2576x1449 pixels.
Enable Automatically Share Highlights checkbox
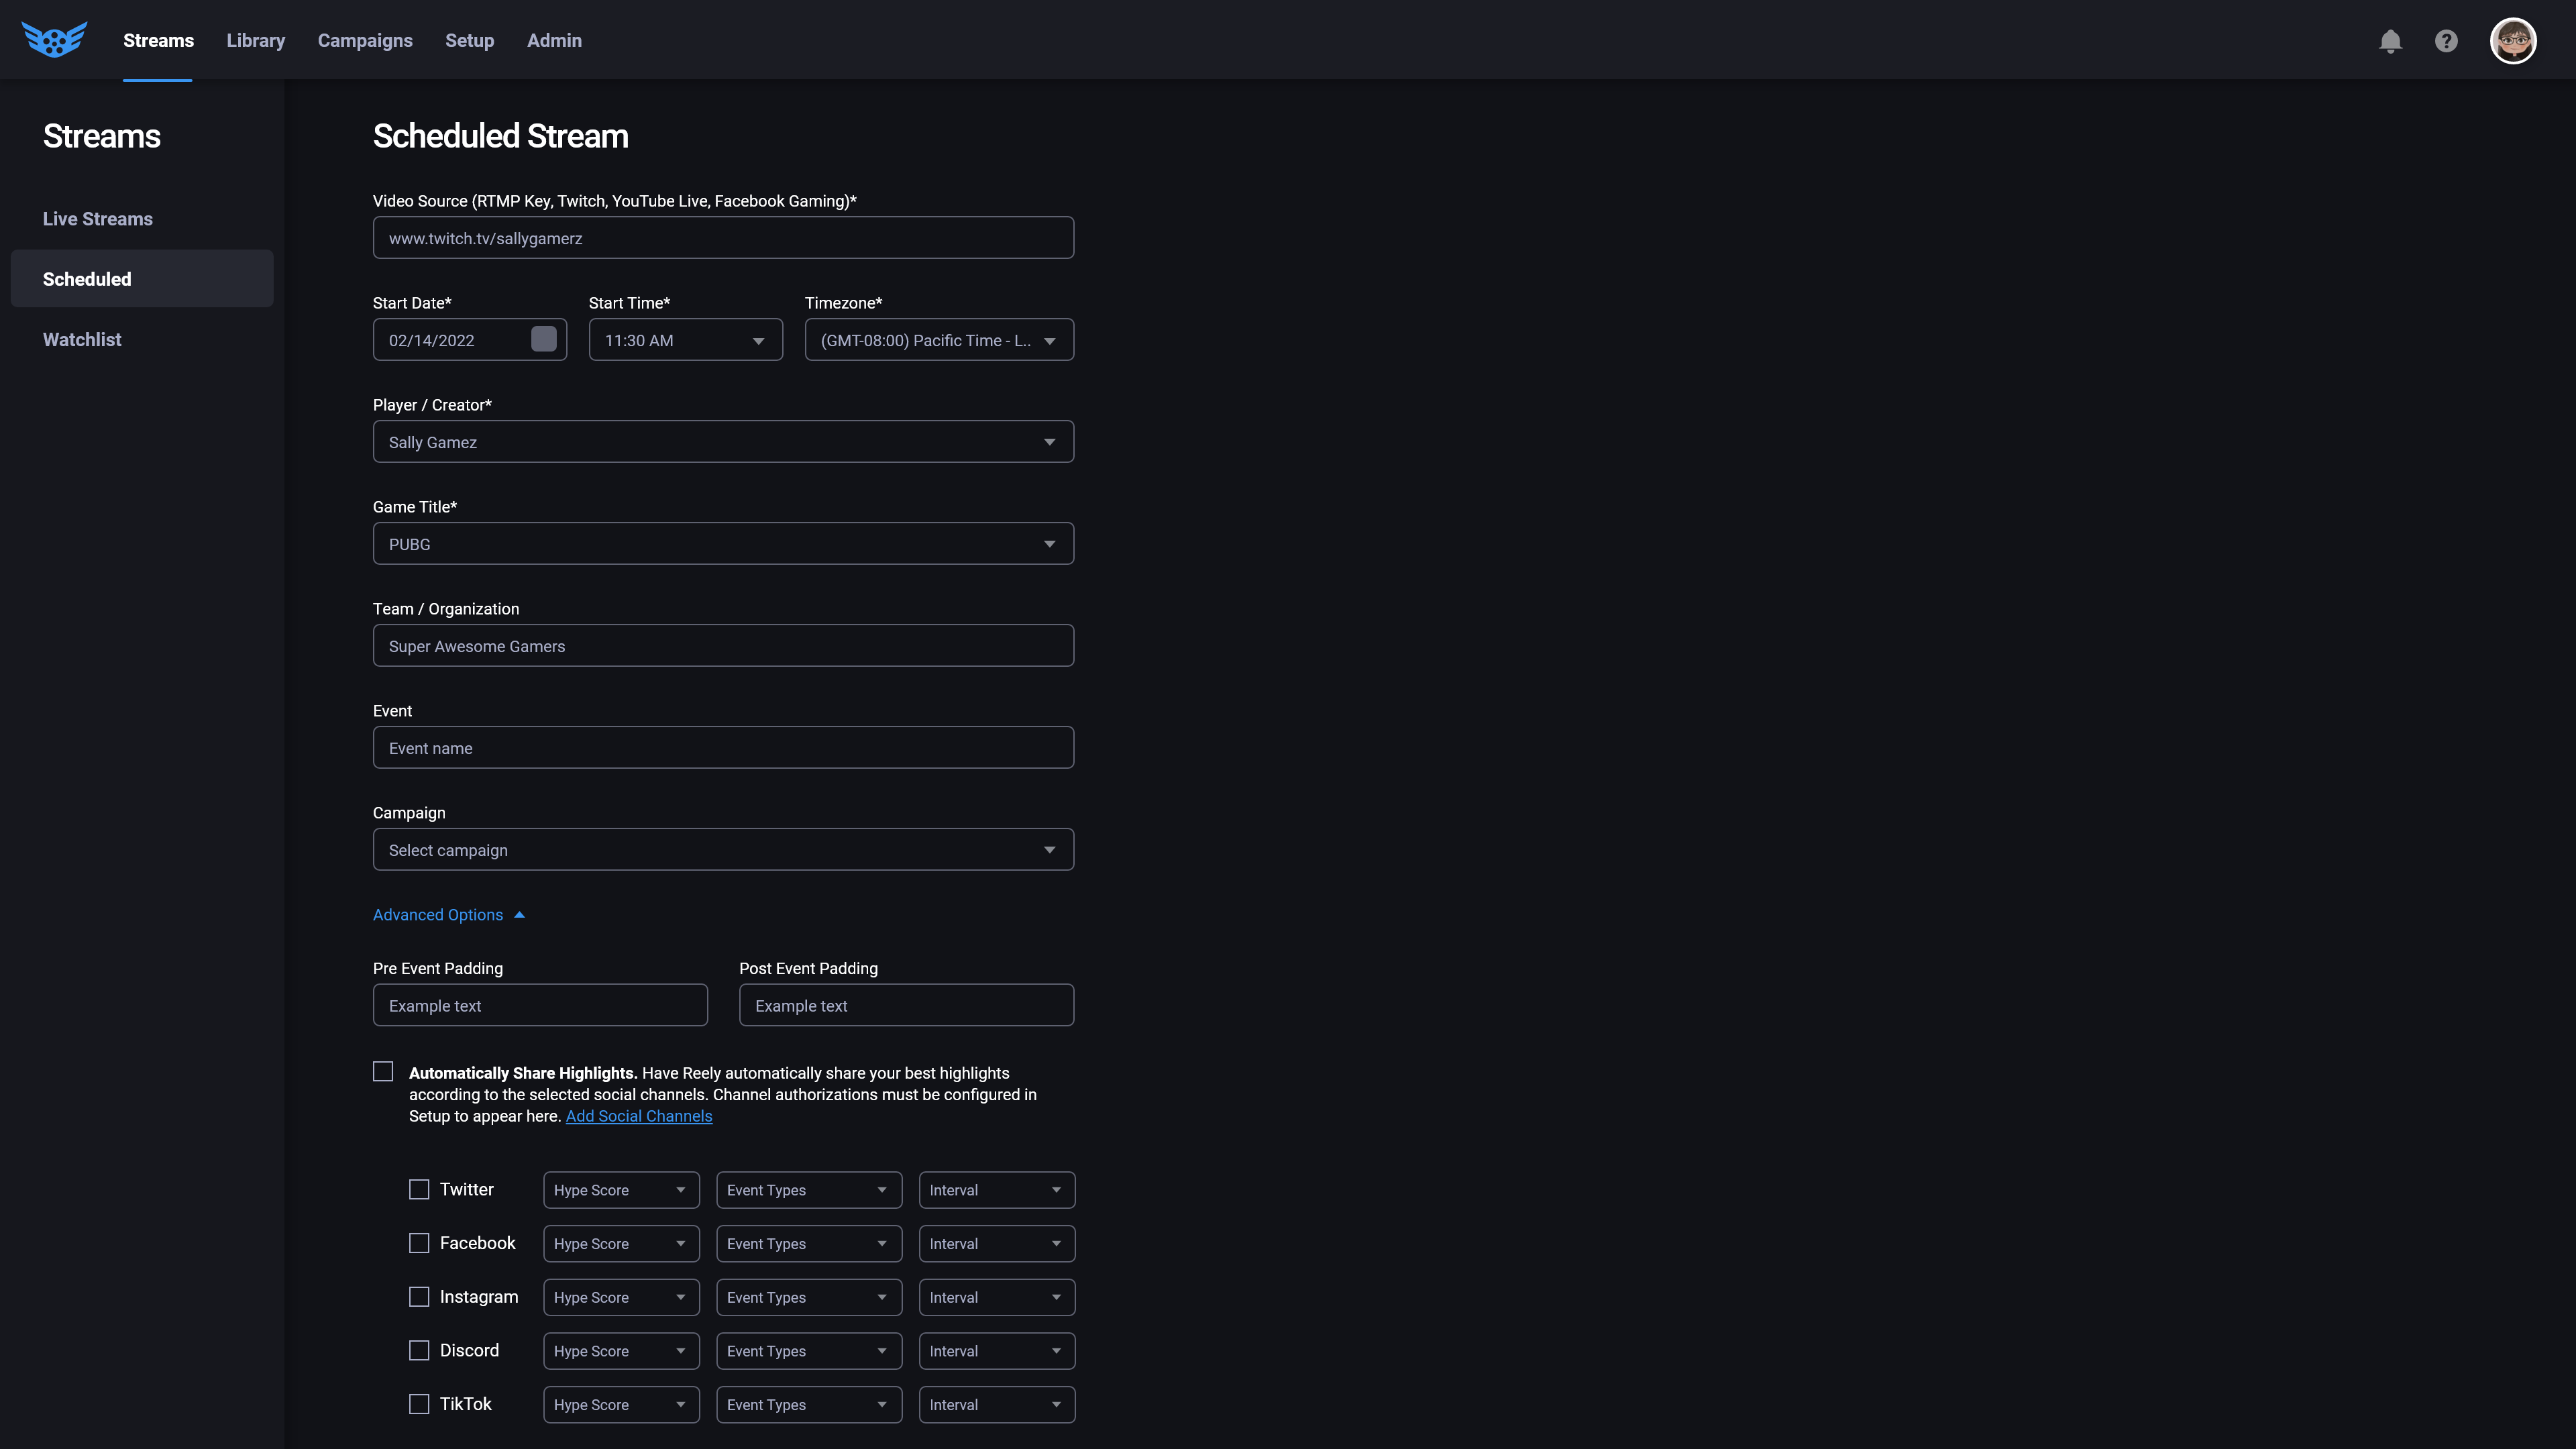click(383, 1072)
